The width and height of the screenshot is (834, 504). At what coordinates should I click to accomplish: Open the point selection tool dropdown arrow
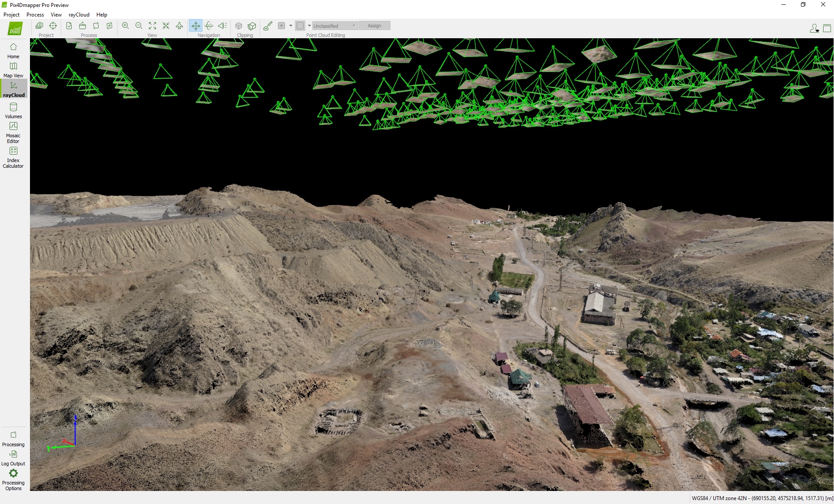291,26
